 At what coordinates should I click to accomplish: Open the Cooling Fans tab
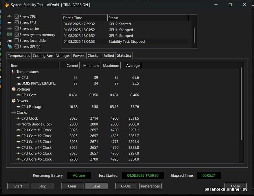pos(43,56)
